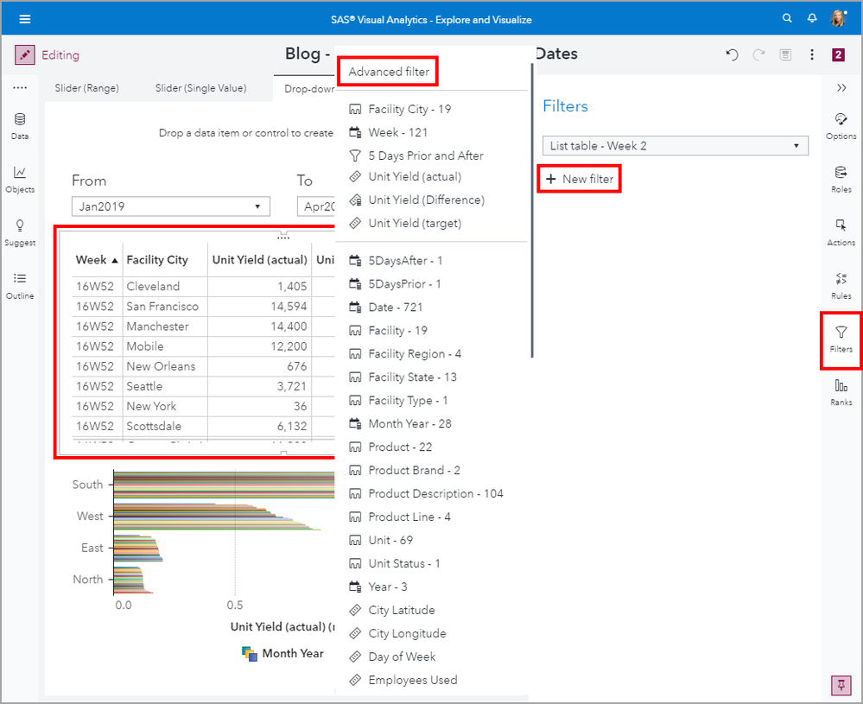Sort by the Week column header
The image size is (863, 704).
[x=91, y=260]
